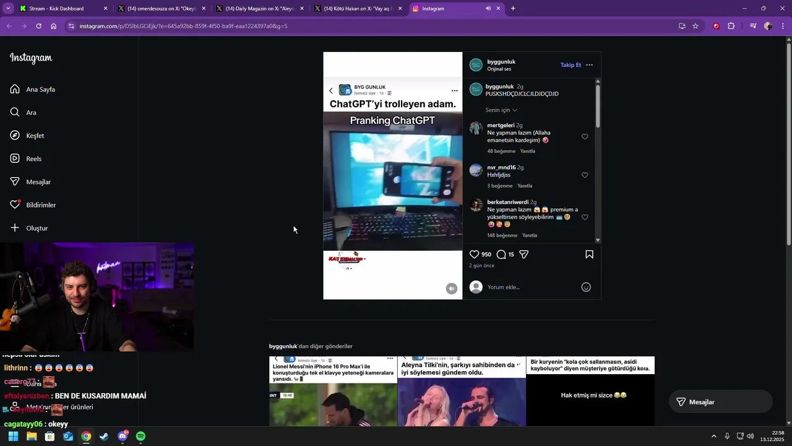Image resolution: width=792 pixels, height=446 pixels.
Task: Click the Yorum ekle comment field
Action: click(x=532, y=287)
